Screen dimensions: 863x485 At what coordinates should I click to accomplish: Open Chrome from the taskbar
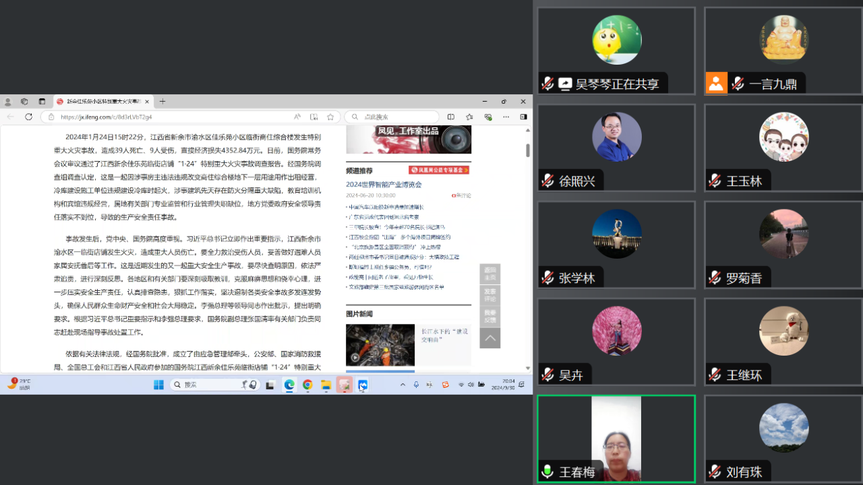tap(307, 385)
